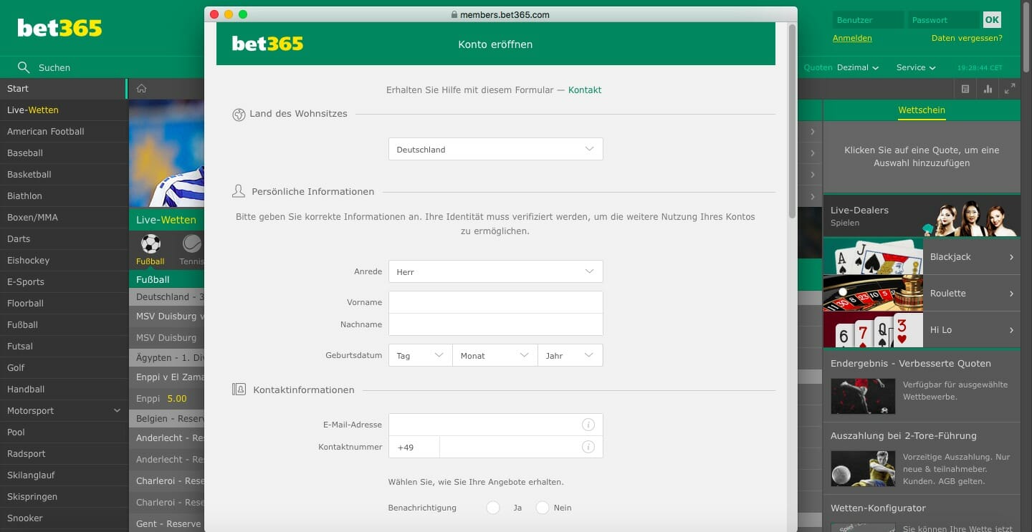1032x532 pixels.
Task: Open Snooker in sidebar
Action: (63, 518)
